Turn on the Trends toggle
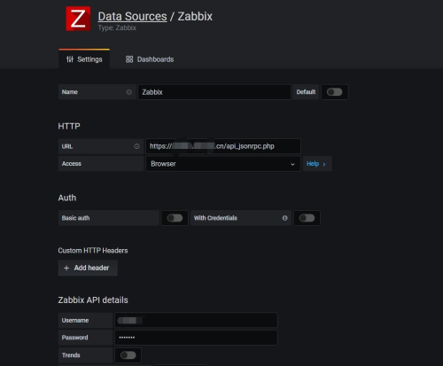Viewport: 443px width, 366px height. click(x=128, y=355)
